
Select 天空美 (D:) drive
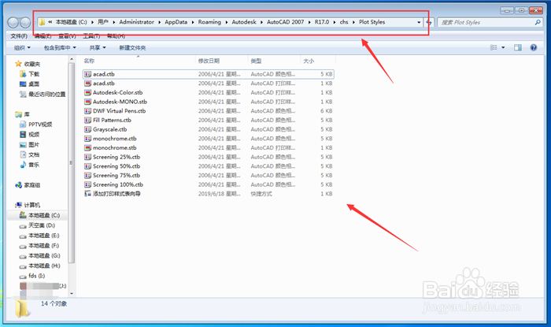coord(42,225)
